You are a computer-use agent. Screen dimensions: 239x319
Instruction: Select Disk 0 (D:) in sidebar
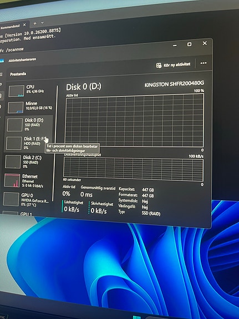tap(28, 124)
